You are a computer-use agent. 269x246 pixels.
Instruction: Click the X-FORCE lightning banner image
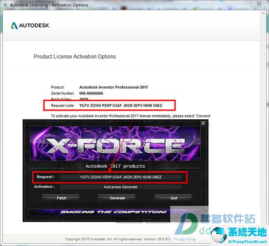click(x=115, y=144)
